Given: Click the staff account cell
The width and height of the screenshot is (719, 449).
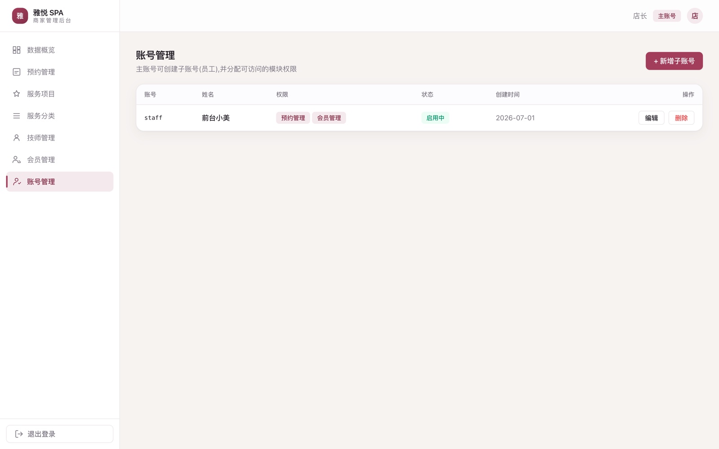Looking at the screenshot, I should (x=153, y=118).
